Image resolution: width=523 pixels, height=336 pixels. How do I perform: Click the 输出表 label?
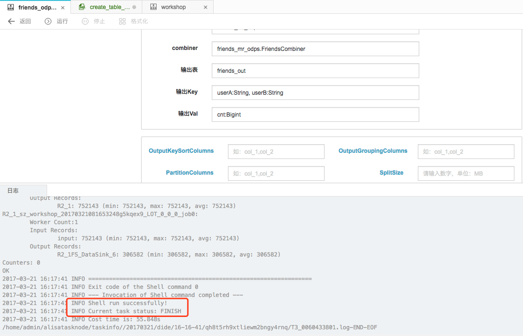pos(189,70)
